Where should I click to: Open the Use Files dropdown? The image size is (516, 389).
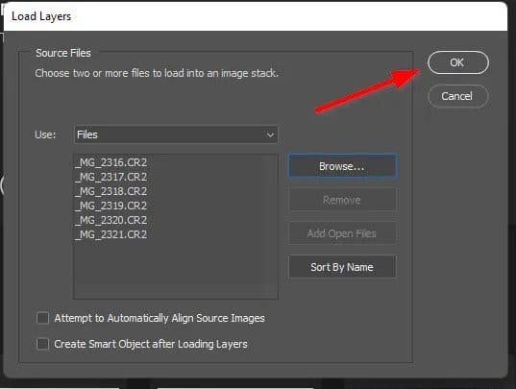coord(176,134)
